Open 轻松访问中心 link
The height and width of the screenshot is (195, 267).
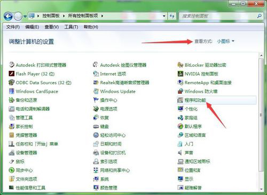(113, 135)
